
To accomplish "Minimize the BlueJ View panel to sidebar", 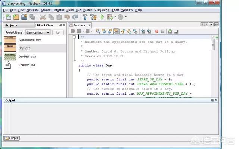I will coord(60,25).
